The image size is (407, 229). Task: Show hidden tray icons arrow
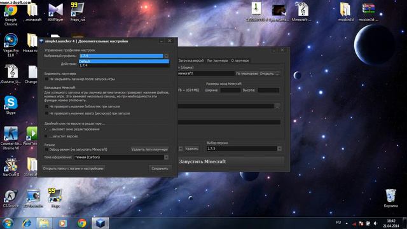(x=347, y=223)
